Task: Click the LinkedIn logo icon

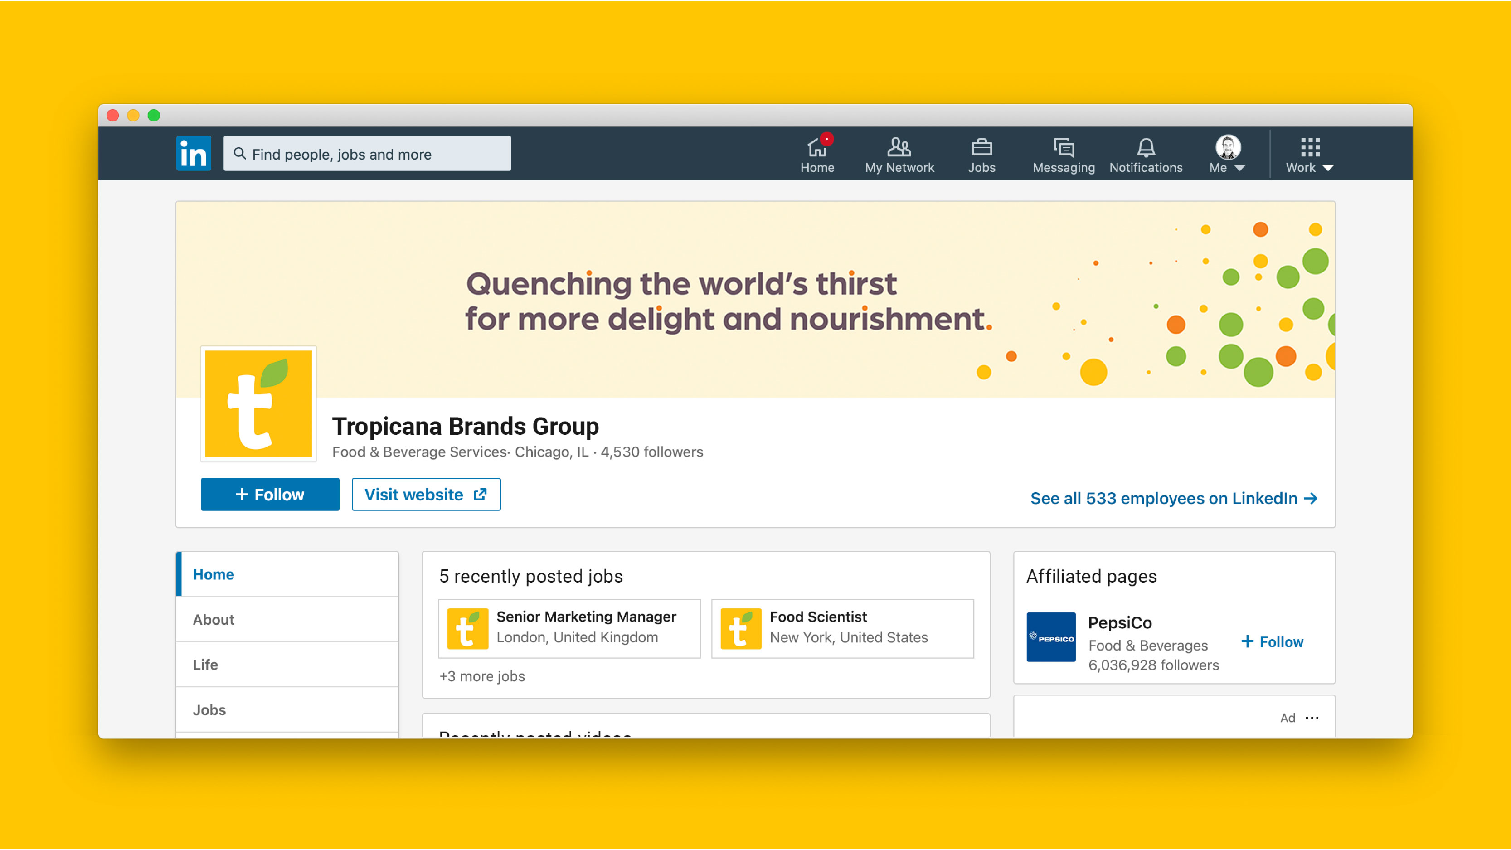Action: [193, 154]
